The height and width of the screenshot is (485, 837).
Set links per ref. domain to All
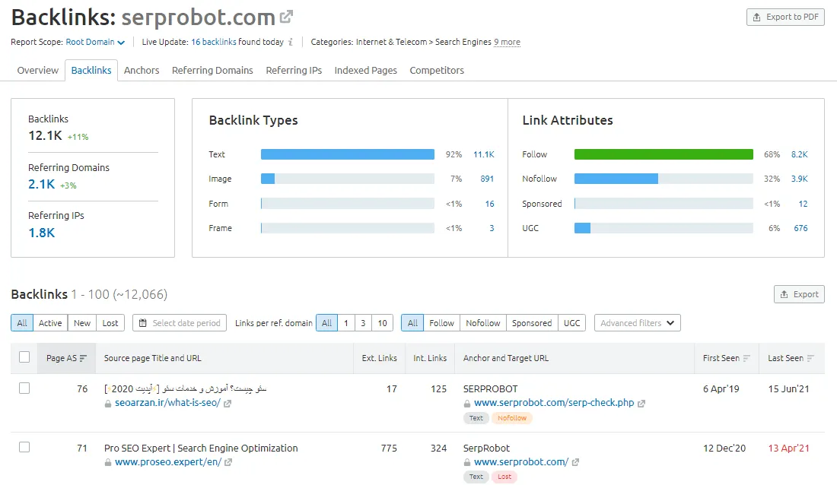pyautogui.click(x=326, y=323)
